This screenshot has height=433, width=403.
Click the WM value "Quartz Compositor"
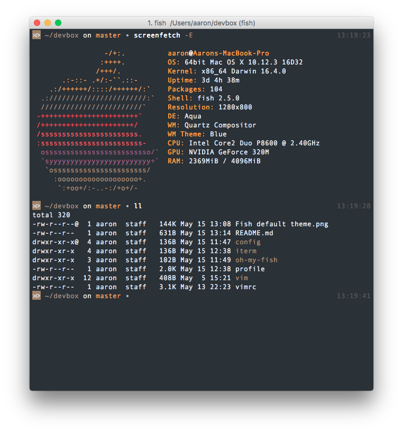pos(221,125)
